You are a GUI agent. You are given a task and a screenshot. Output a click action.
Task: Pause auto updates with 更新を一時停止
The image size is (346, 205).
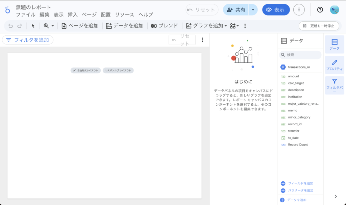pyautogui.click(x=319, y=26)
